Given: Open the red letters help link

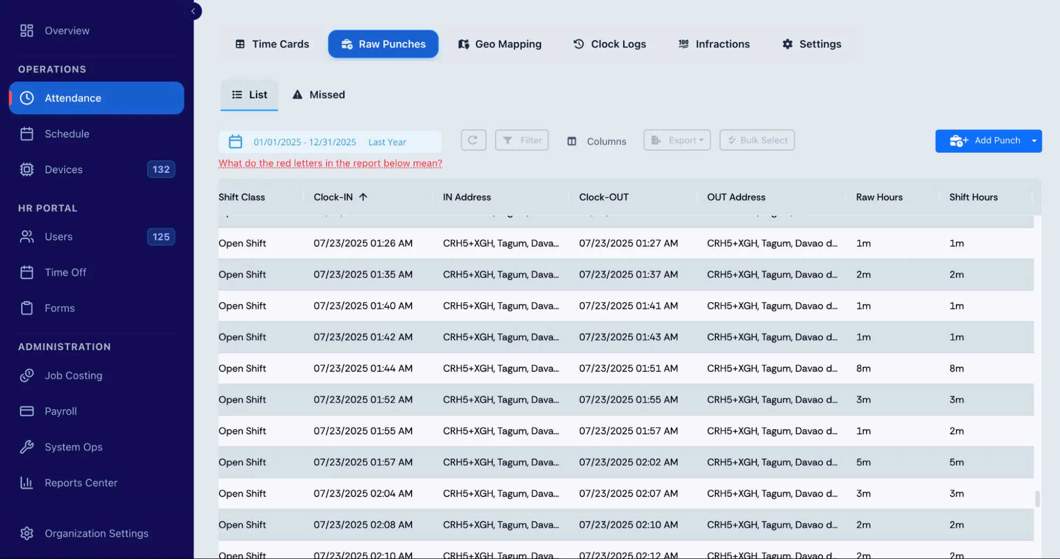Looking at the screenshot, I should (x=330, y=163).
